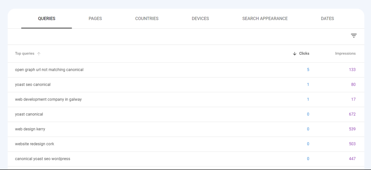Click impressions value 133
The image size is (371, 170).
click(352, 70)
